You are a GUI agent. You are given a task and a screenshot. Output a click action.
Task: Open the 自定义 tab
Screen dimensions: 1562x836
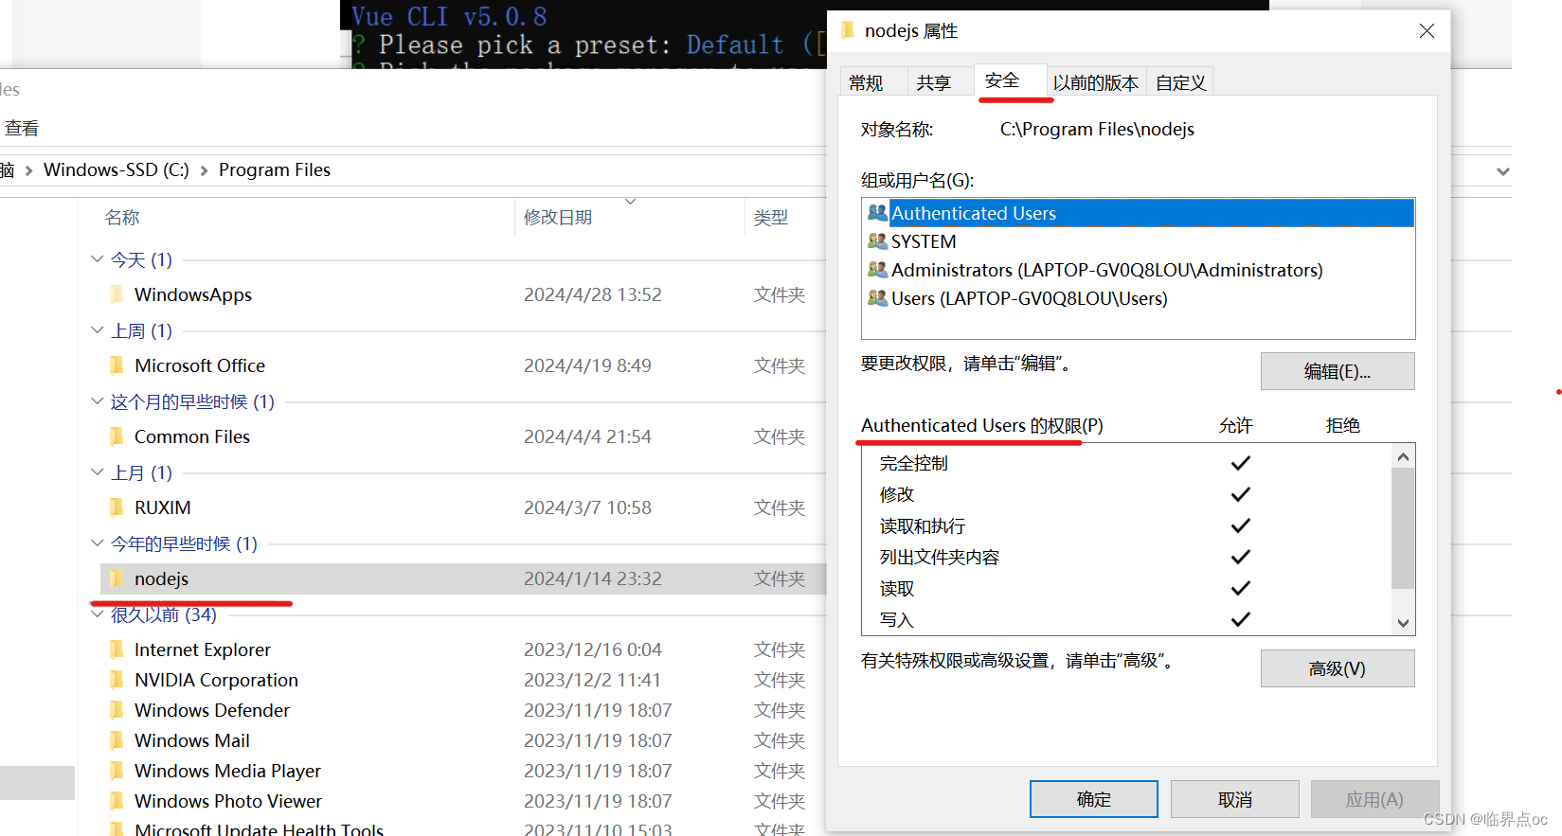point(1180,83)
